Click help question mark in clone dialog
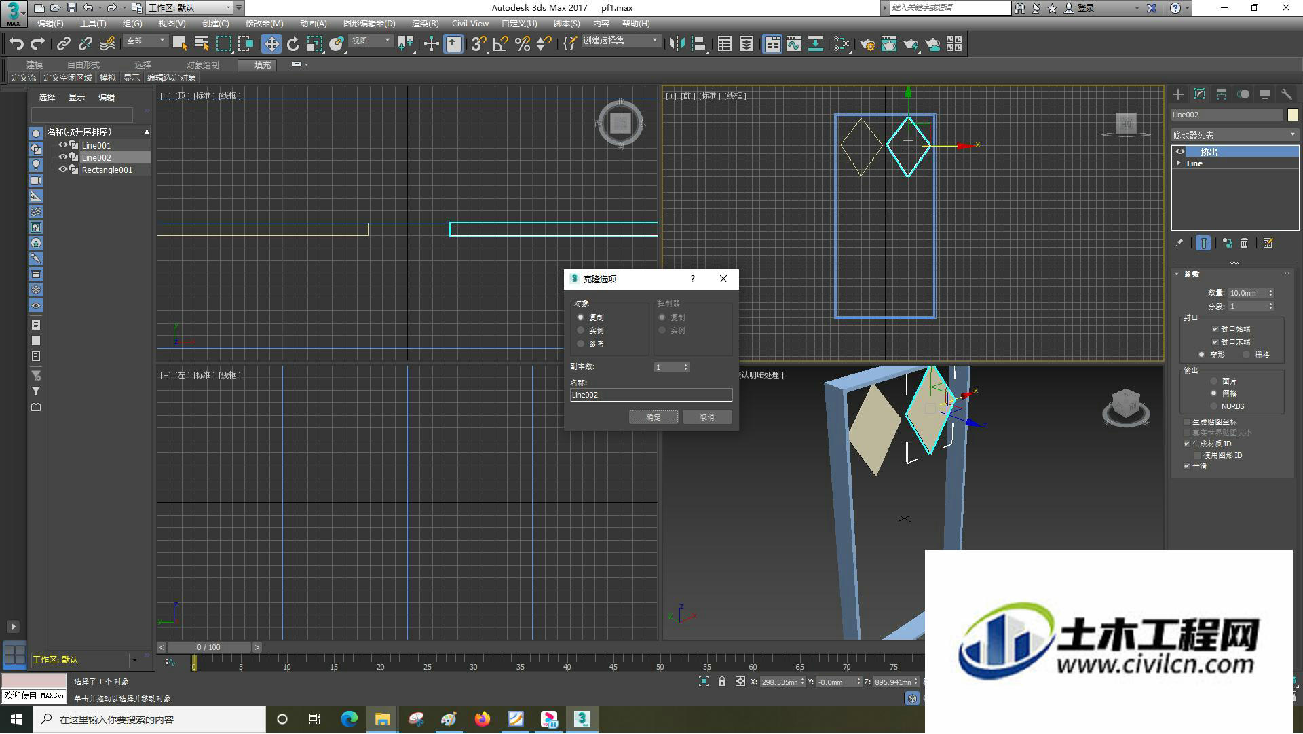This screenshot has height=734, width=1303. pos(693,279)
